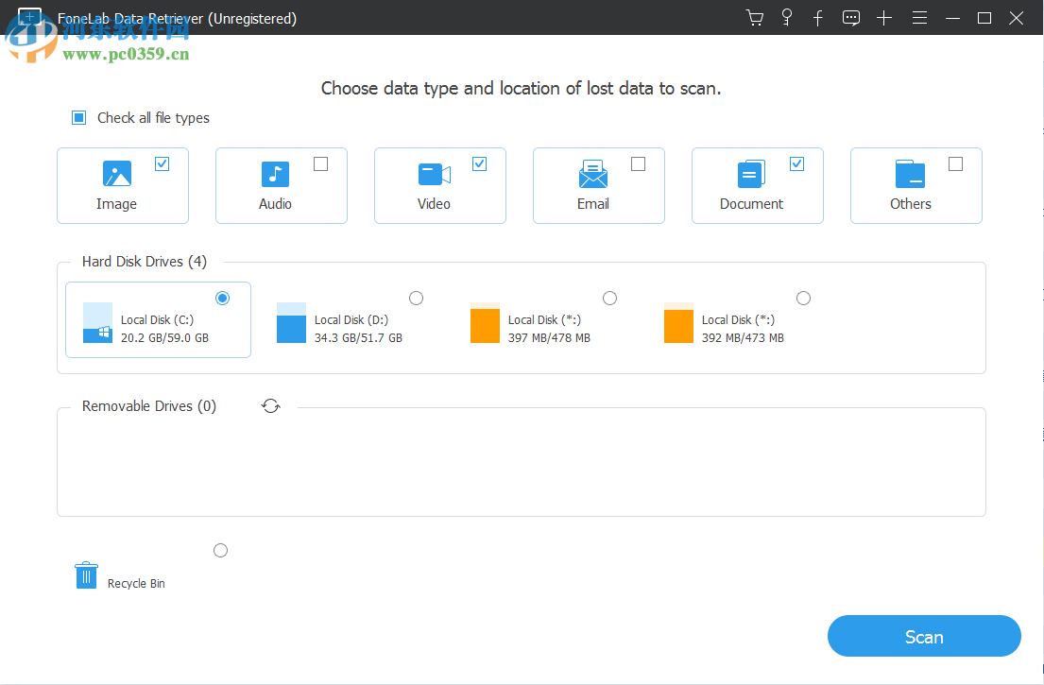Screen dimensions: 1044x685
Task: Choose the Recycle Bin radio button
Action: [x=220, y=550]
